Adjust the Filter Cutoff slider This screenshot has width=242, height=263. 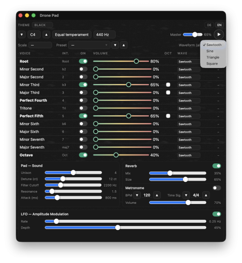pos(73,185)
